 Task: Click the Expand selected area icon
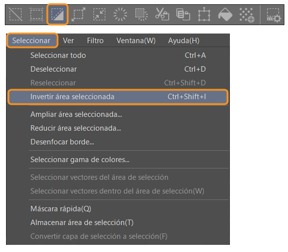78,14
